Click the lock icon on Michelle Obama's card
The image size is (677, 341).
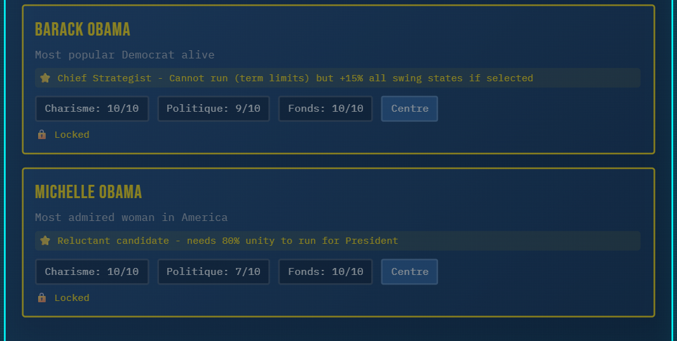click(x=42, y=298)
